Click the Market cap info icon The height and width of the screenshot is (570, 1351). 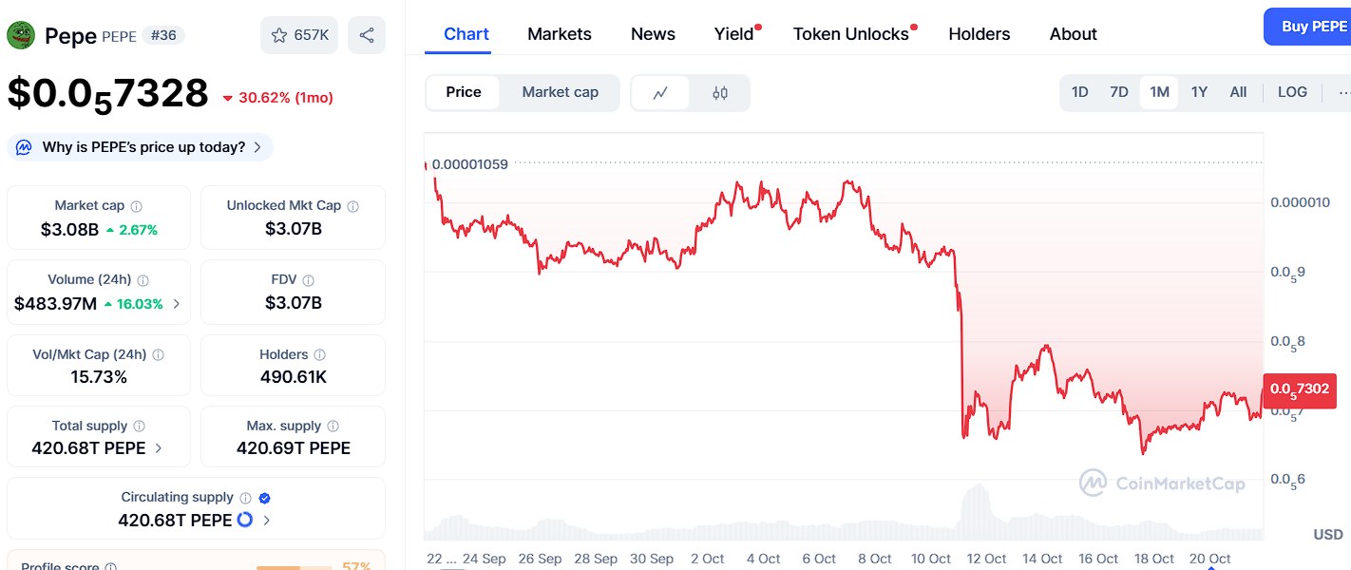[137, 206]
